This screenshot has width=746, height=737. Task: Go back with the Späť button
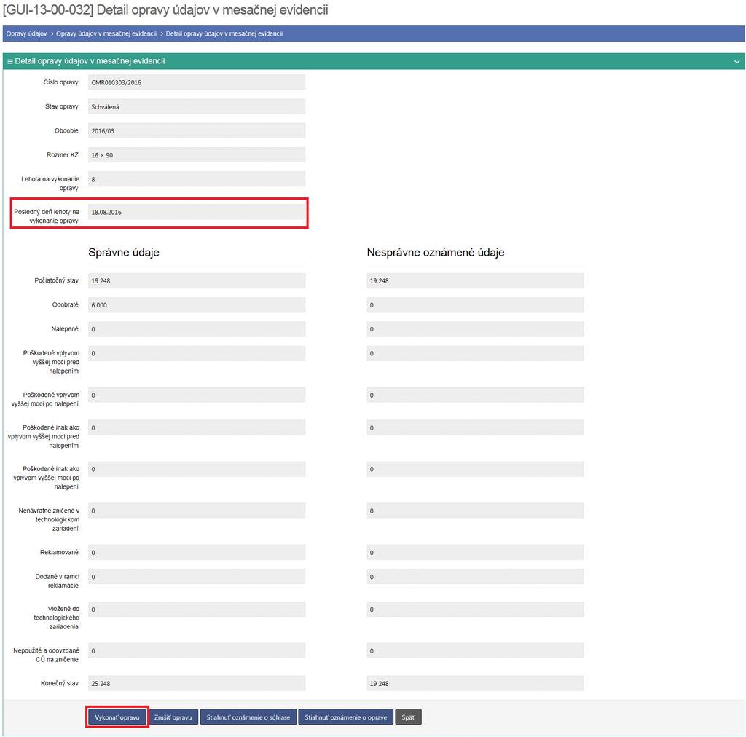point(408,717)
